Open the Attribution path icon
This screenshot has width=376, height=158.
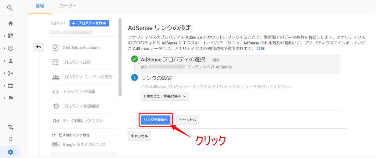[x=11, y=127]
